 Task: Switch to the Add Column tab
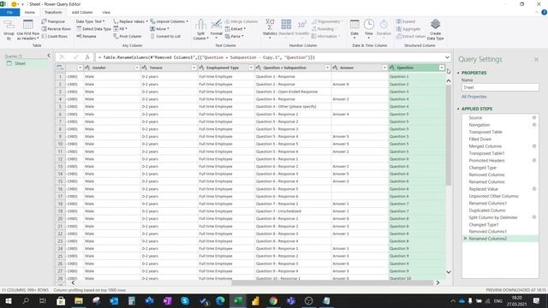click(x=82, y=12)
